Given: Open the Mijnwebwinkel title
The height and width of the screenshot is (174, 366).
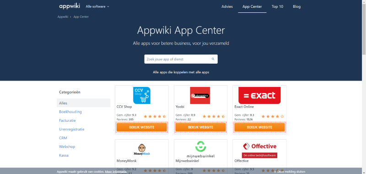Looking at the screenshot, I should [187, 161].
